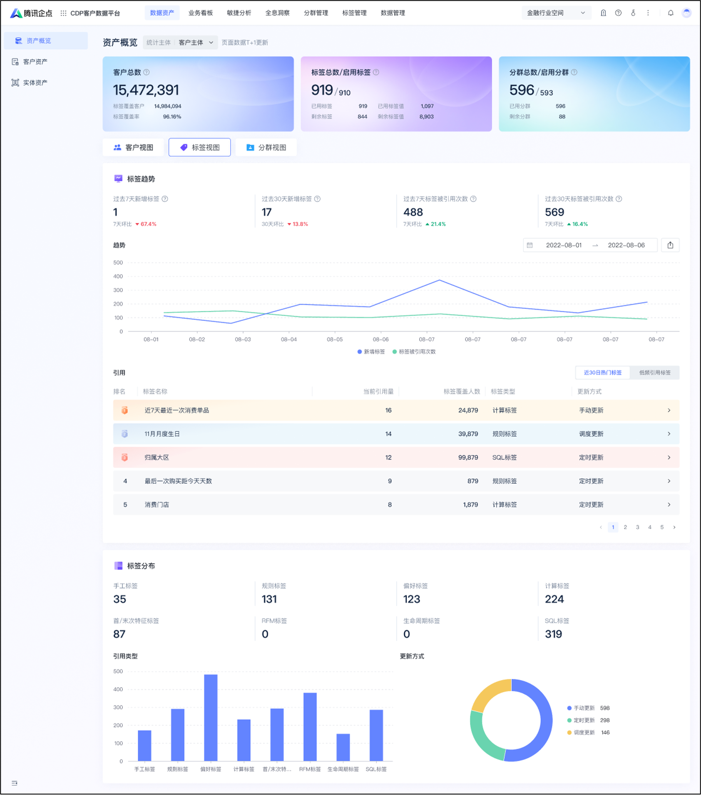Show help tooltip for 客户总数

pyautogui.click(x=147, y=72)
